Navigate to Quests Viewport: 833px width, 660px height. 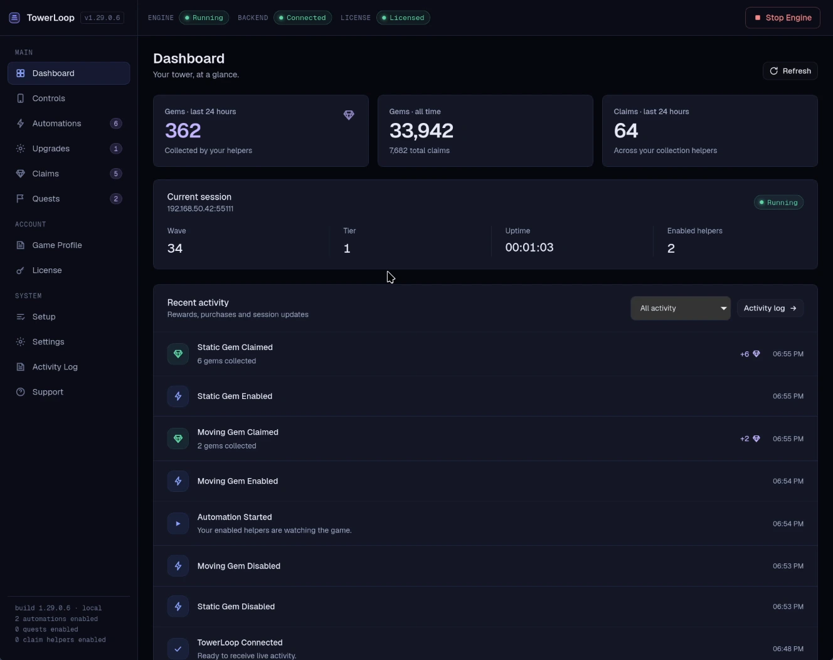click(x=69, y=199)
